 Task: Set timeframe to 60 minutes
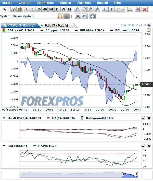pyautogui.click(x=45, y=9)
